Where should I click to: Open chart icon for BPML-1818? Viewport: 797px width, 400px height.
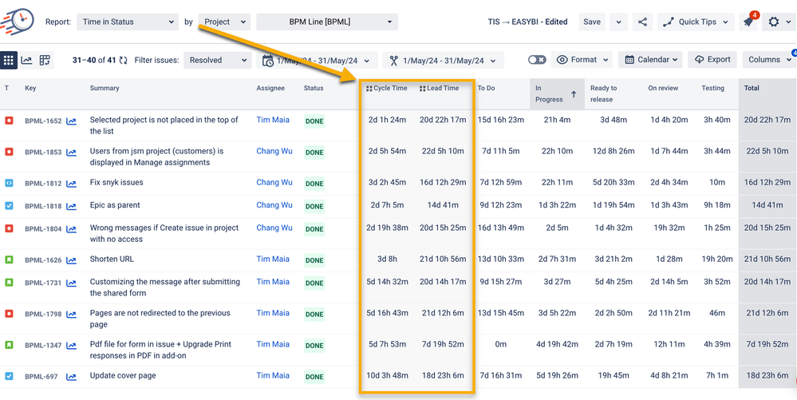pos(71,207)
